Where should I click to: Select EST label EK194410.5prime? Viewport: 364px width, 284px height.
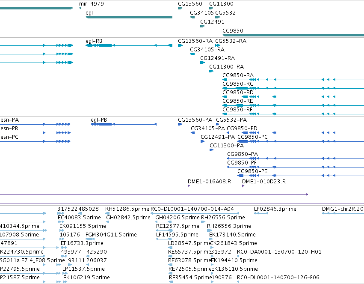tap(234, 260)
